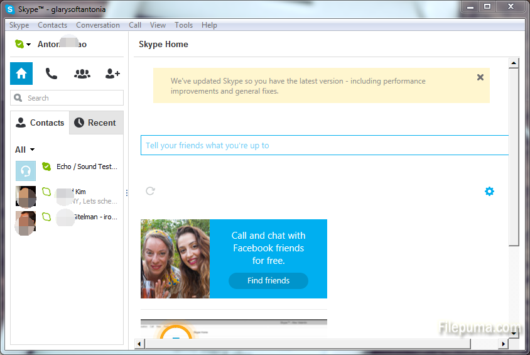530x355 pixels.
Task: Open the Call phones dial pad icon
Action: pos(51,74)
